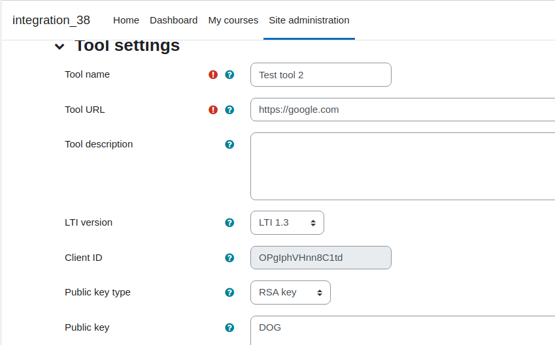Click into the Tool URL field

403,110
